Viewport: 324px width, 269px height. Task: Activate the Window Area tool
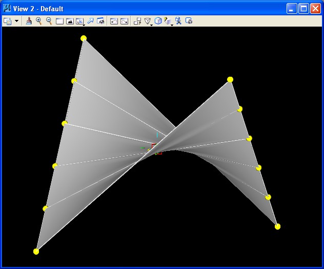pyautogui.click(x=59, y=21)
